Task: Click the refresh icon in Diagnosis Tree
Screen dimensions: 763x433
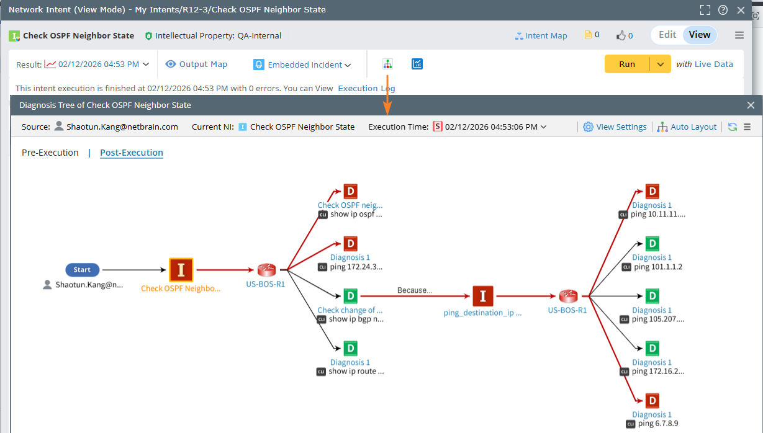Action: 733,127
